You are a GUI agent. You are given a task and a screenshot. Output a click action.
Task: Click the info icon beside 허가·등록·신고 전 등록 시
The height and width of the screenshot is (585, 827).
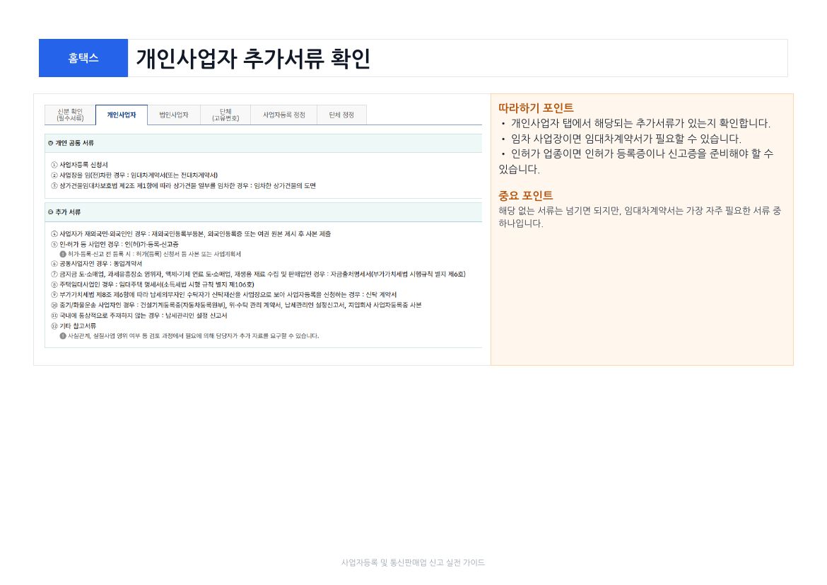(x=63, y=254)
